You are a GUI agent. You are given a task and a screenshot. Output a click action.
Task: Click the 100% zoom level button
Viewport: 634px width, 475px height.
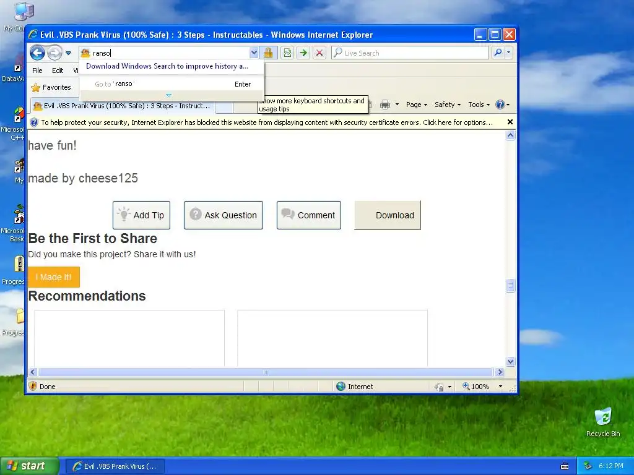[476, 387]
